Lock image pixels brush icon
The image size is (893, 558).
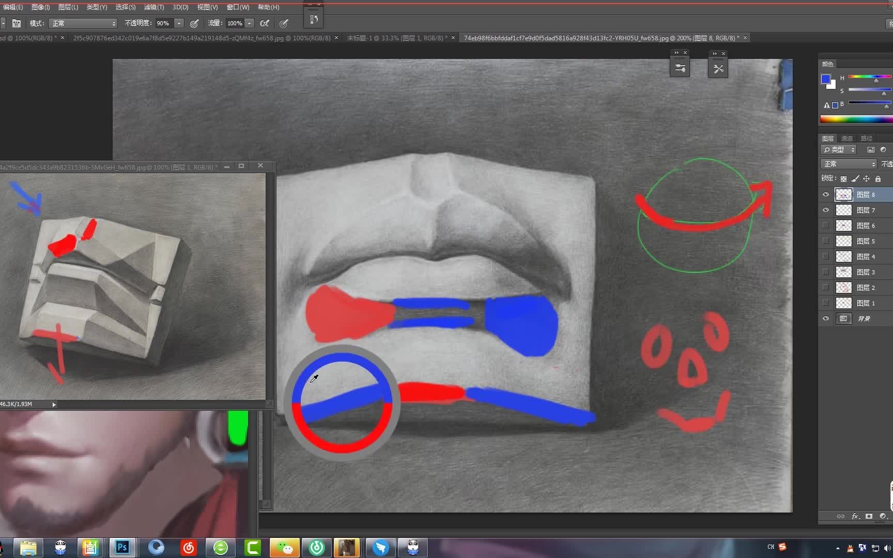coord(855,179)
